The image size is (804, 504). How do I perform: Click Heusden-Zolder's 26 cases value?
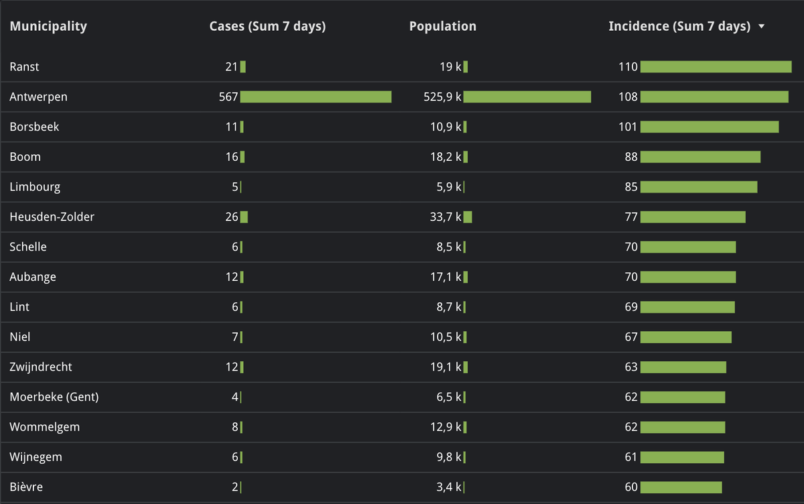point(232,217)
